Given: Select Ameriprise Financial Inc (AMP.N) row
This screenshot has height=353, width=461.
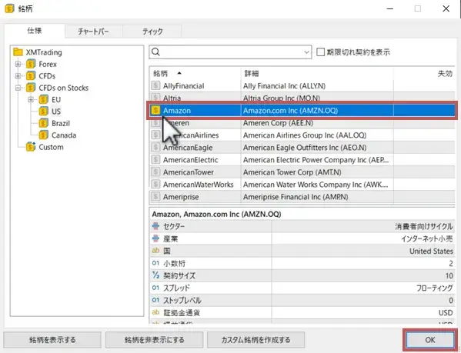Looking at the screenshot, I should (302, 197).
